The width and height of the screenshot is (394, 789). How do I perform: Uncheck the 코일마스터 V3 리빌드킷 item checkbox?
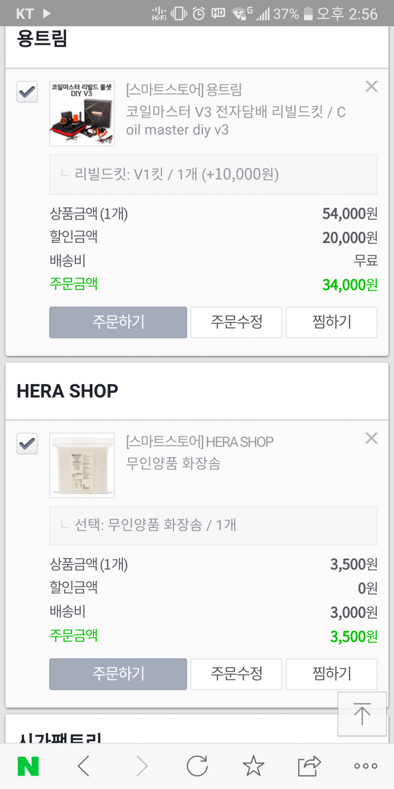click(x=27, y=92)
